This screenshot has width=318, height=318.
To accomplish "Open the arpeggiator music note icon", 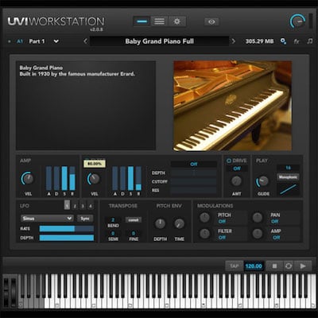I will coord(309,41).
